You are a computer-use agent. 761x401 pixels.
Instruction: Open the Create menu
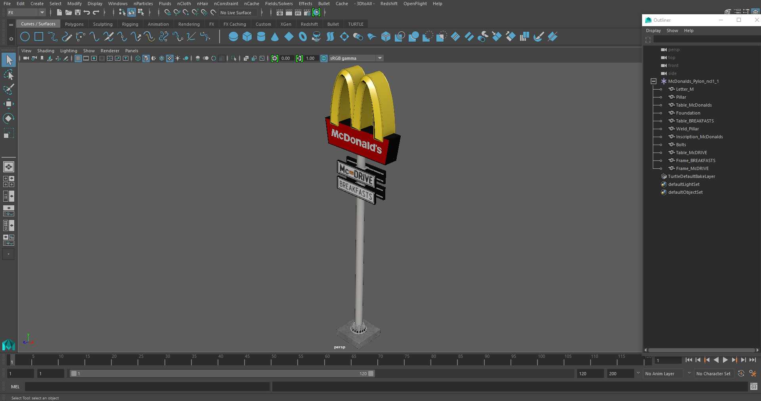point(37,4)
